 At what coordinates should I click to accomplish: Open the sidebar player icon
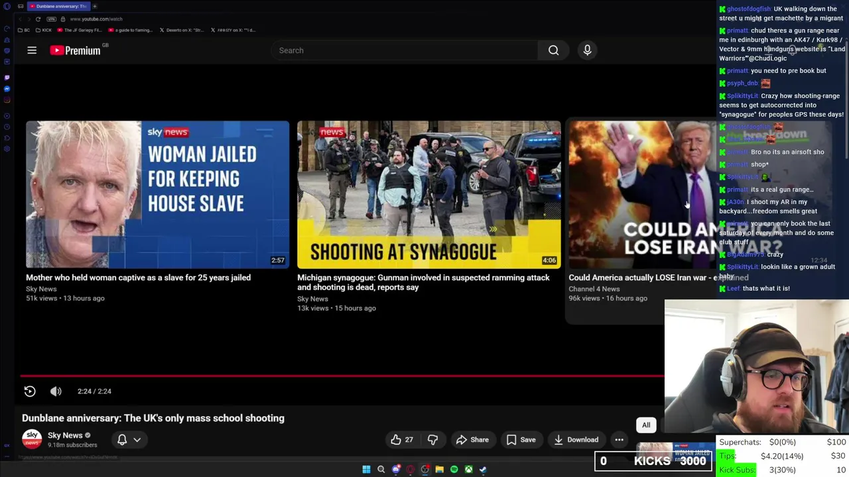click(7, 116)
